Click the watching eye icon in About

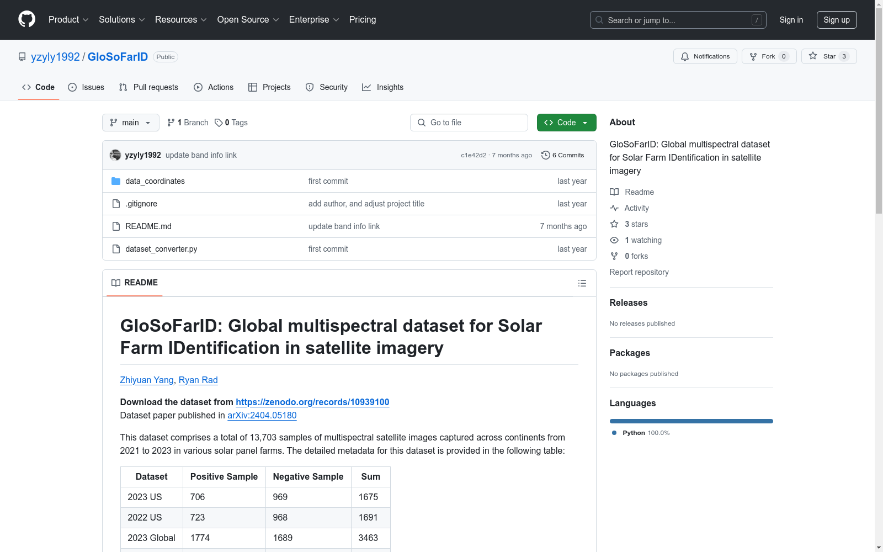click(x=614, y=240)
